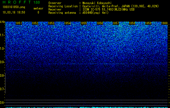
Task: Click the kHz axis unit label
Action: (2, 22)
